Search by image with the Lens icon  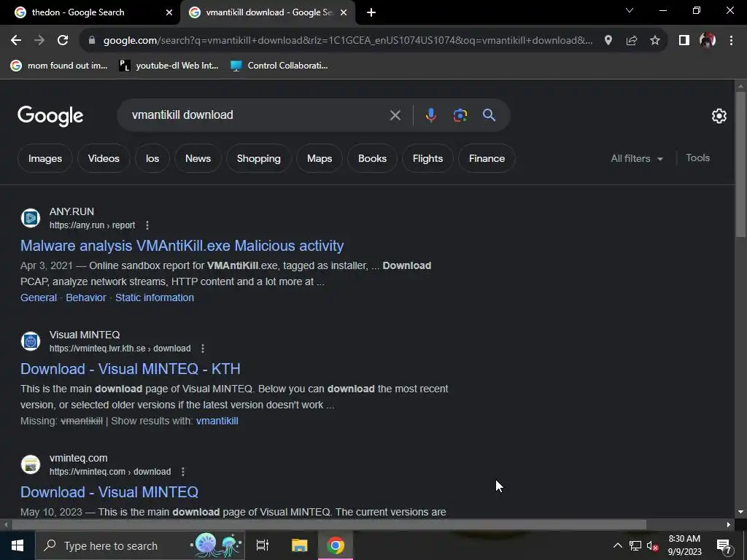[460, 115]
